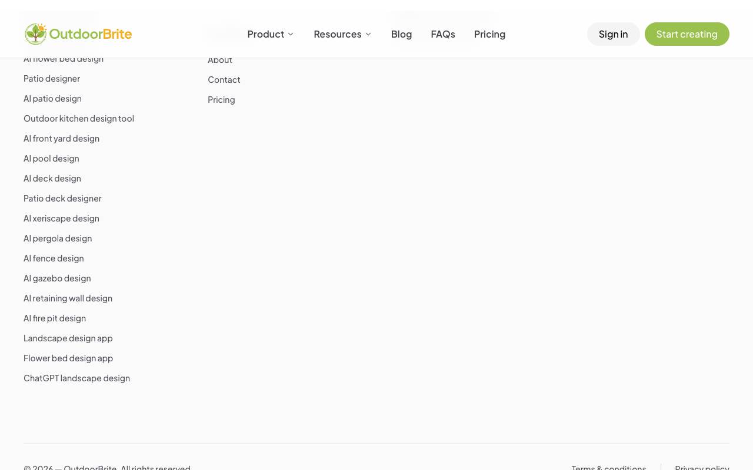The image size is (753, 470).
Task: Go to Outdoor kitchen design tool
Action: point(79,118)
